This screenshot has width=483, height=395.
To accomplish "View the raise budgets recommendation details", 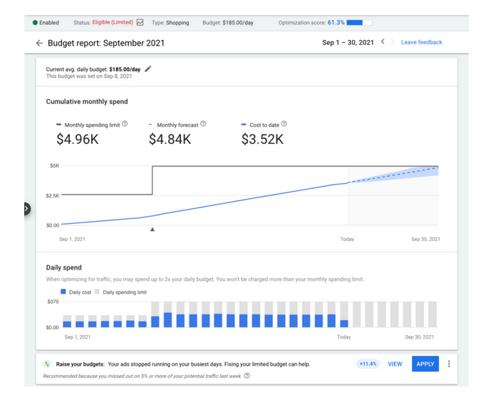I will (395, 364).
